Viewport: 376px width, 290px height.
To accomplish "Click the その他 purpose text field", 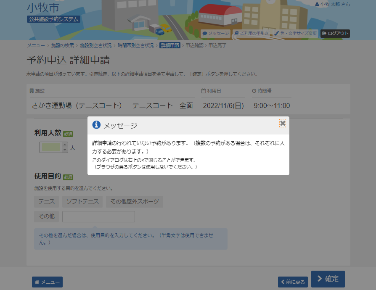I will [98, 216].
